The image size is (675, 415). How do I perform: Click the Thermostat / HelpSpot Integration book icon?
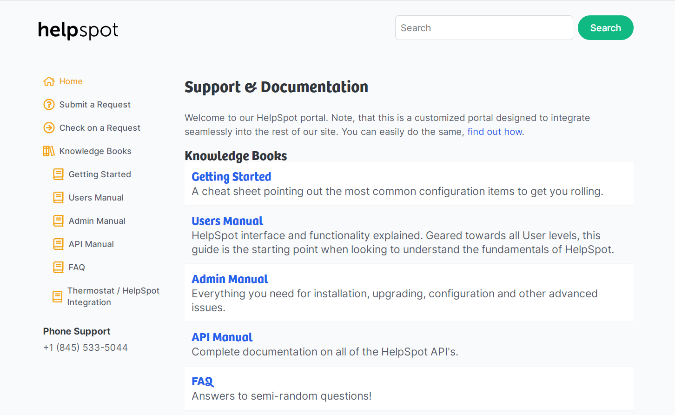tap(57, 297)
